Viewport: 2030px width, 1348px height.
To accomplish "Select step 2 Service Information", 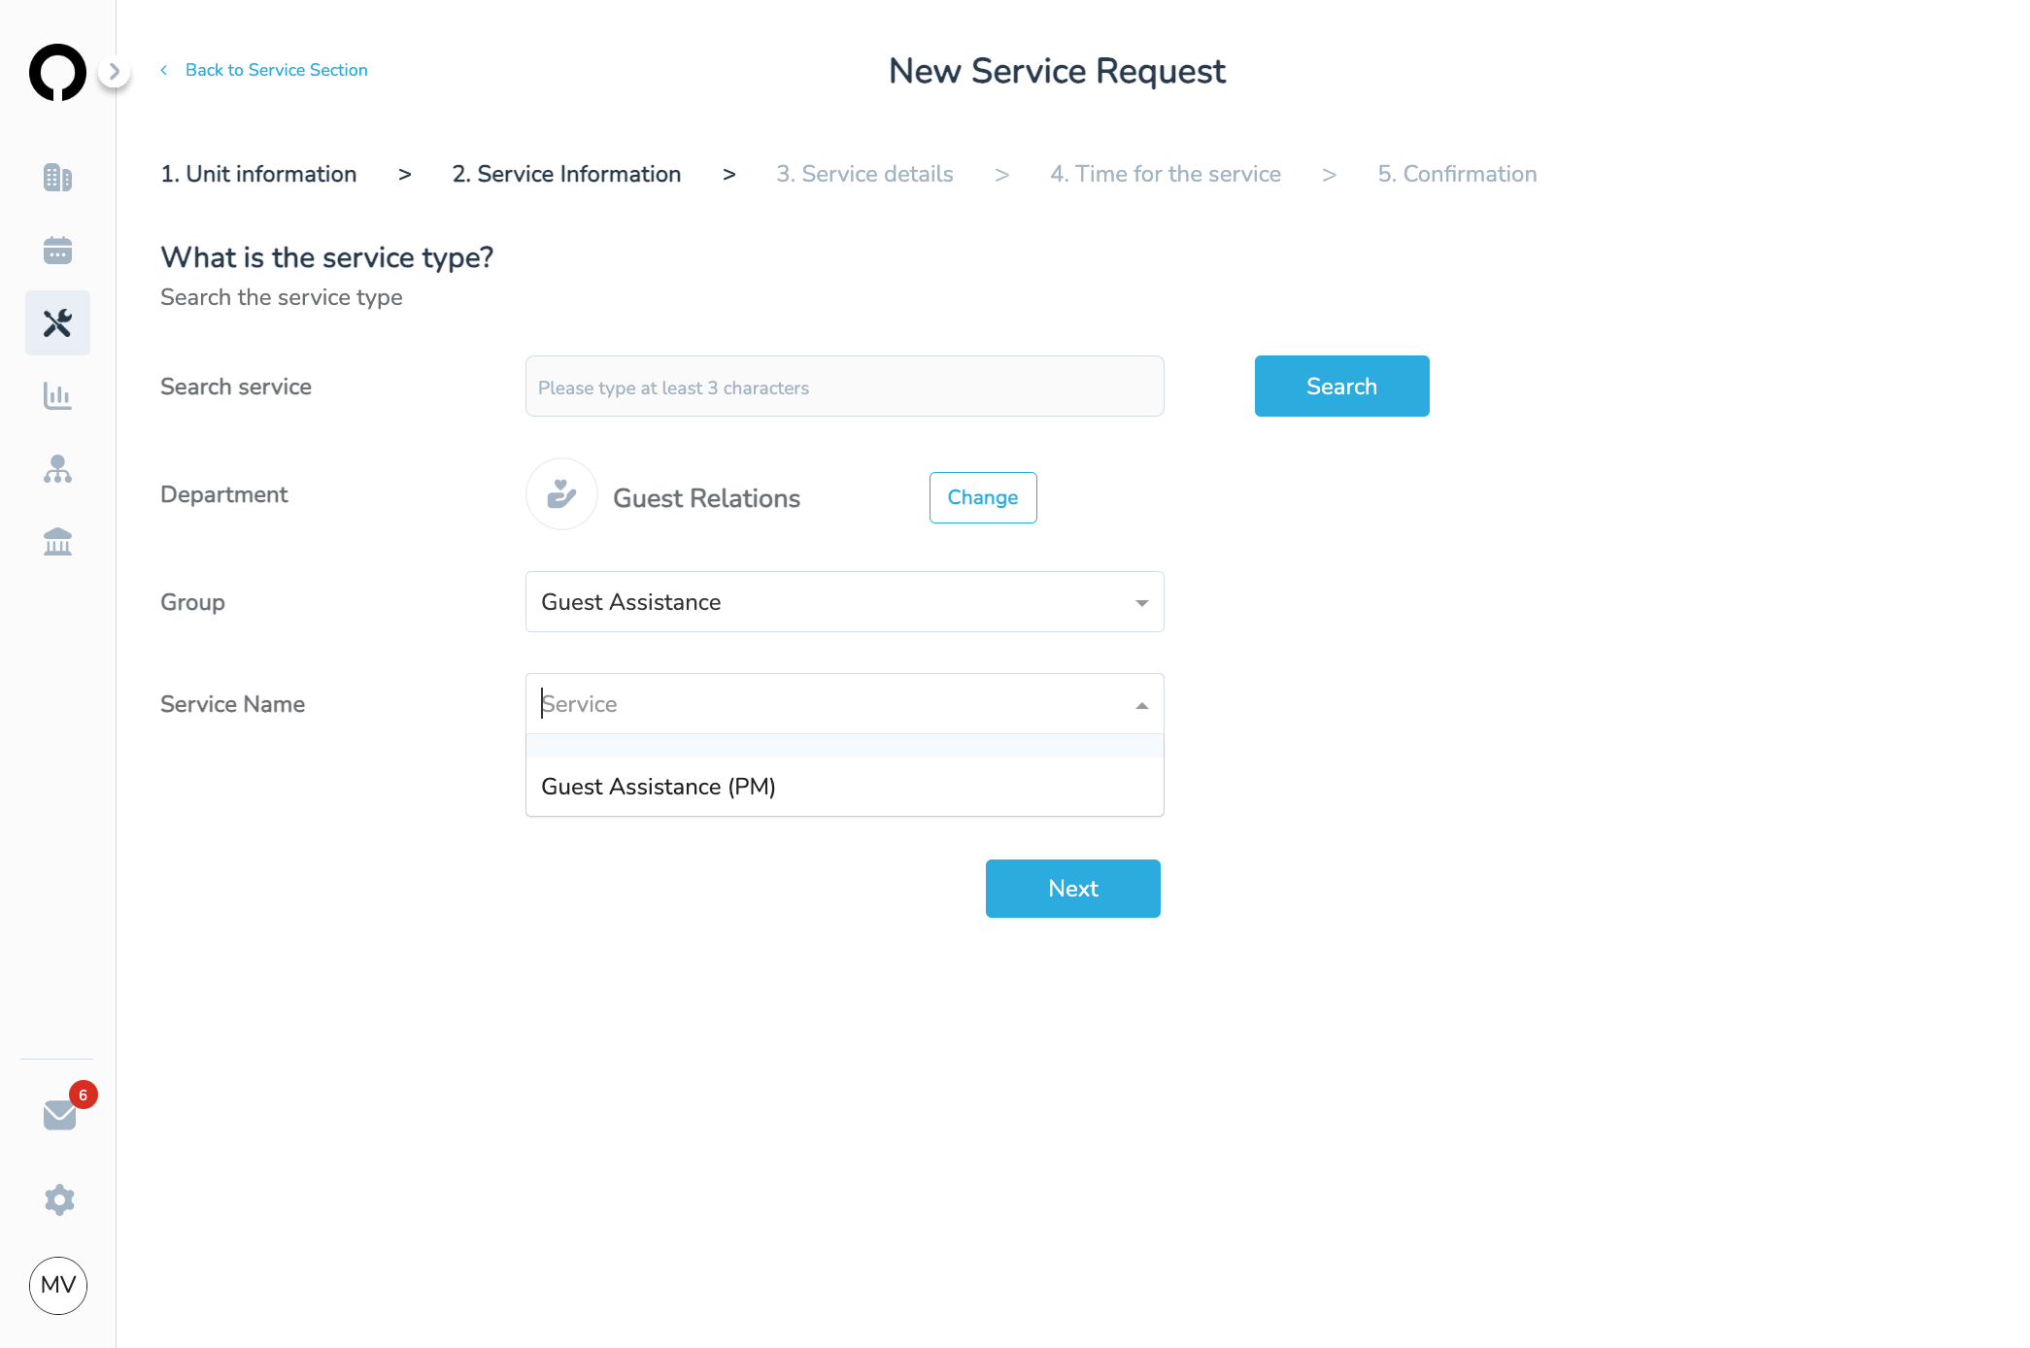I will pyautogui.click(x=566, y=174).
